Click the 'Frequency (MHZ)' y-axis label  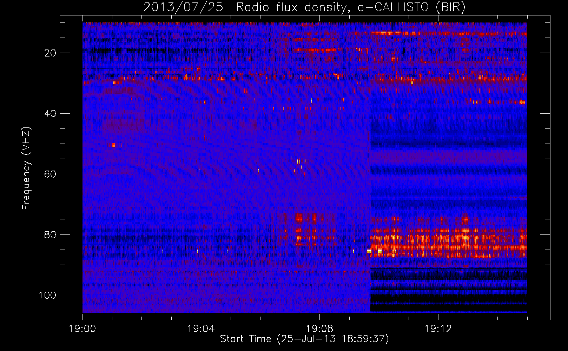coord(26,168)
